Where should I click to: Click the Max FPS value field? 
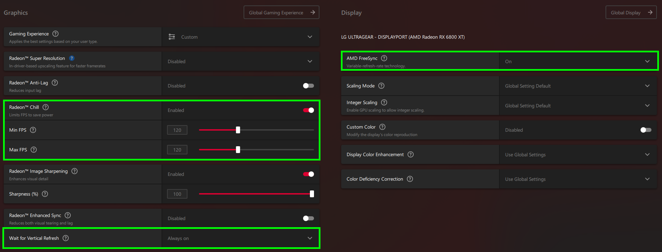coord(177,150)
